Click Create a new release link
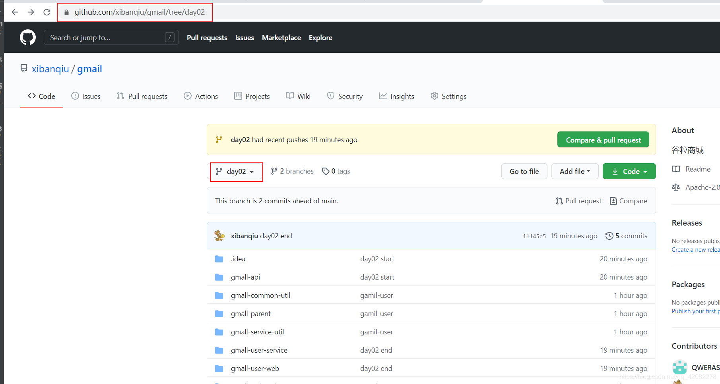Screen dimensions: 720x384 696,250
